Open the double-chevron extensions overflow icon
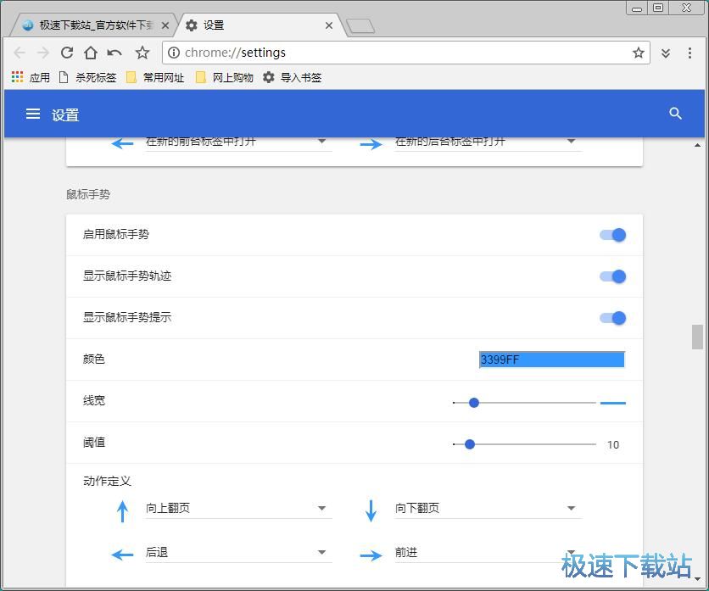The image size is (709, 591). pyautogui.click(x=666, y=53)
